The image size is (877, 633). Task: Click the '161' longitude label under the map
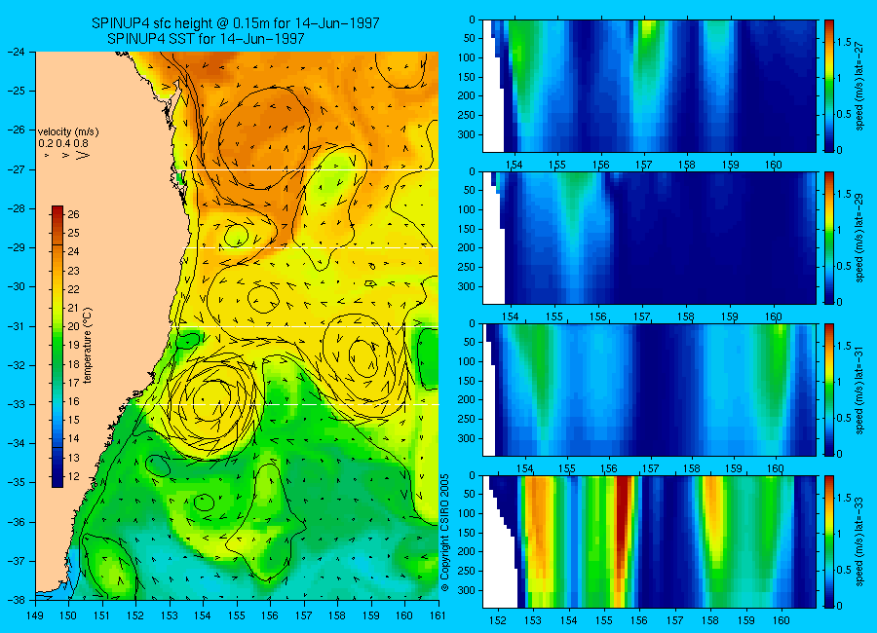pyautogui.click(x=438, y=615)
